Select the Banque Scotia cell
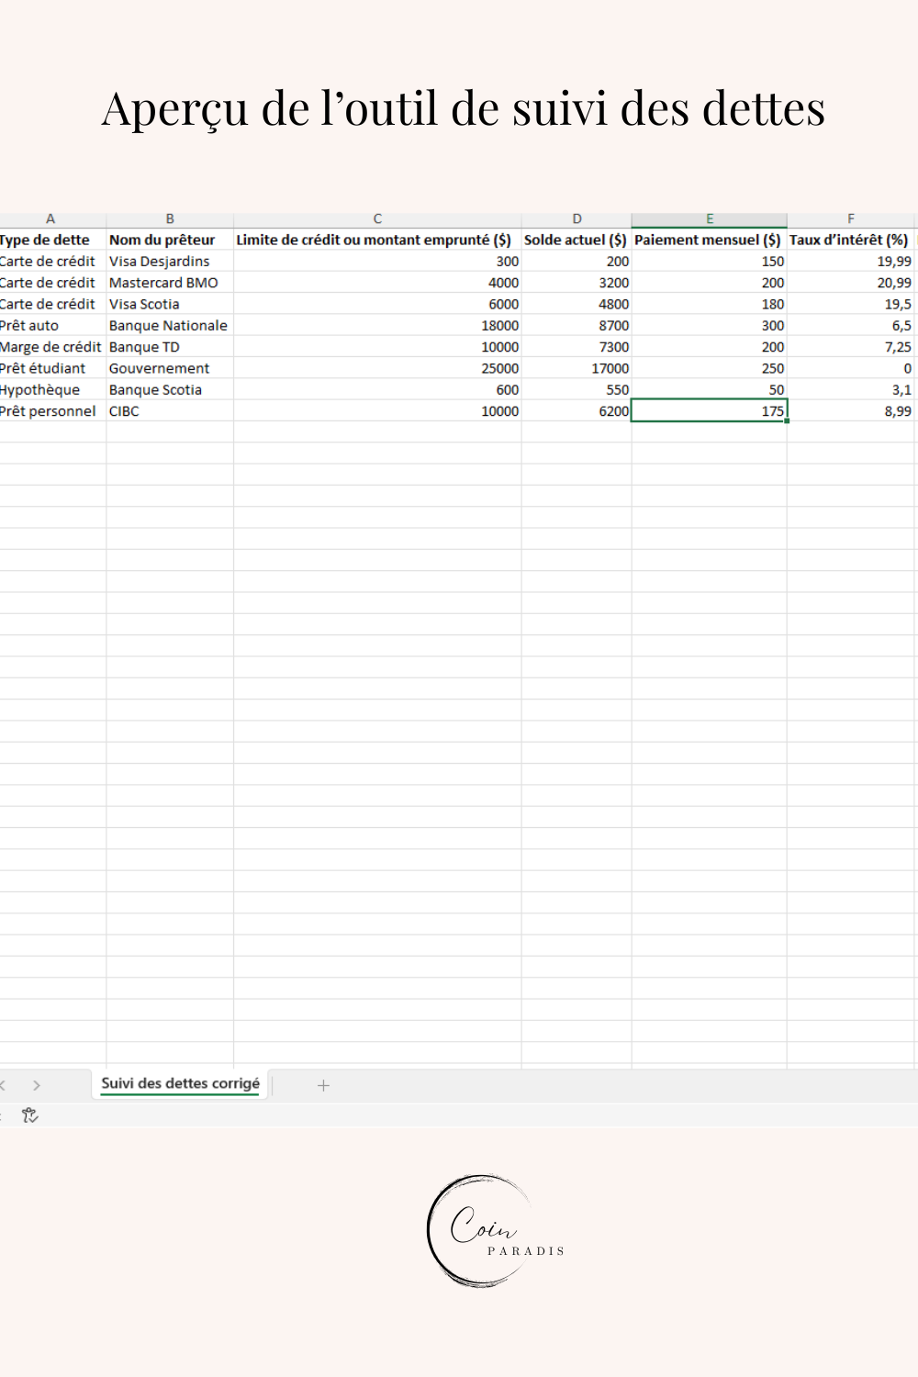 tap(170, 389)
